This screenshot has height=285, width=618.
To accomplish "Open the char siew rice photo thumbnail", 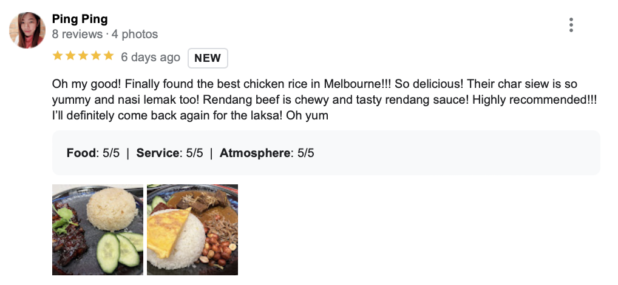I will coord(98,230).
